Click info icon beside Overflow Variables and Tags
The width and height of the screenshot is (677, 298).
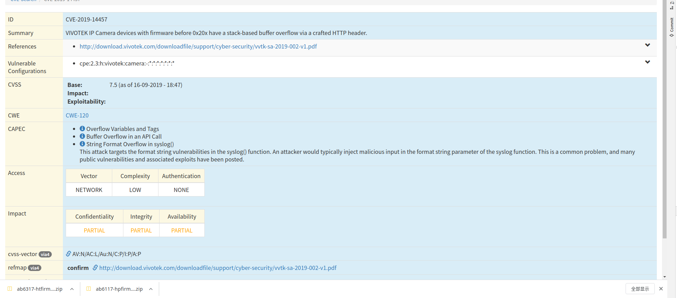tap(82, 129)
